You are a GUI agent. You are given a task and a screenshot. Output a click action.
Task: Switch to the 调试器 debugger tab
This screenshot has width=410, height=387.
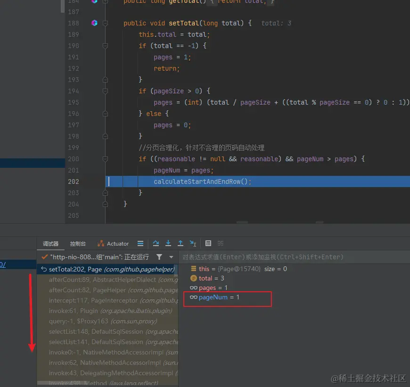(x=50, y=244)
